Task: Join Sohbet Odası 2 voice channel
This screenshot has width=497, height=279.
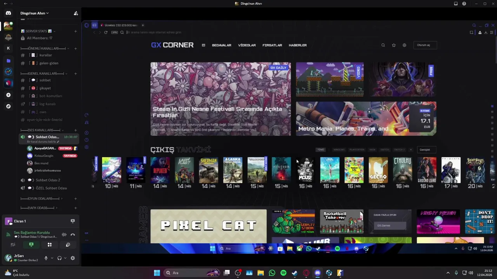Action: (49, 180)
